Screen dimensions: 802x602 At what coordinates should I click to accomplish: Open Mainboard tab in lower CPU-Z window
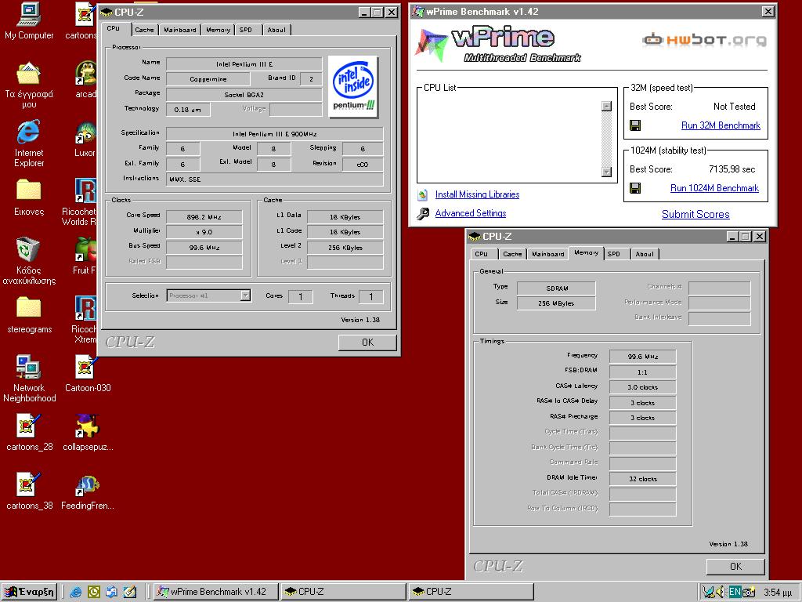click(x=547, y=253)
